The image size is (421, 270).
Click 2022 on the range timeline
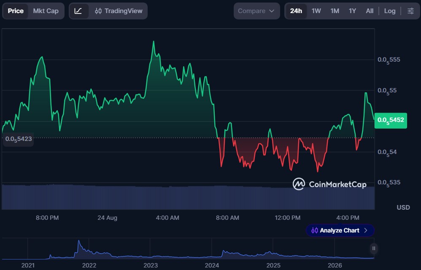[x=89, y=265]
